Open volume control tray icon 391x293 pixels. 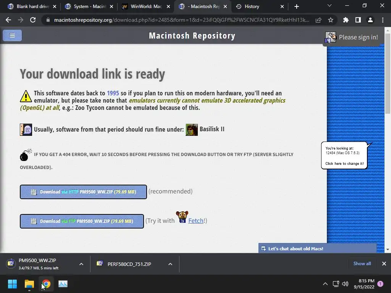[345, 284]
